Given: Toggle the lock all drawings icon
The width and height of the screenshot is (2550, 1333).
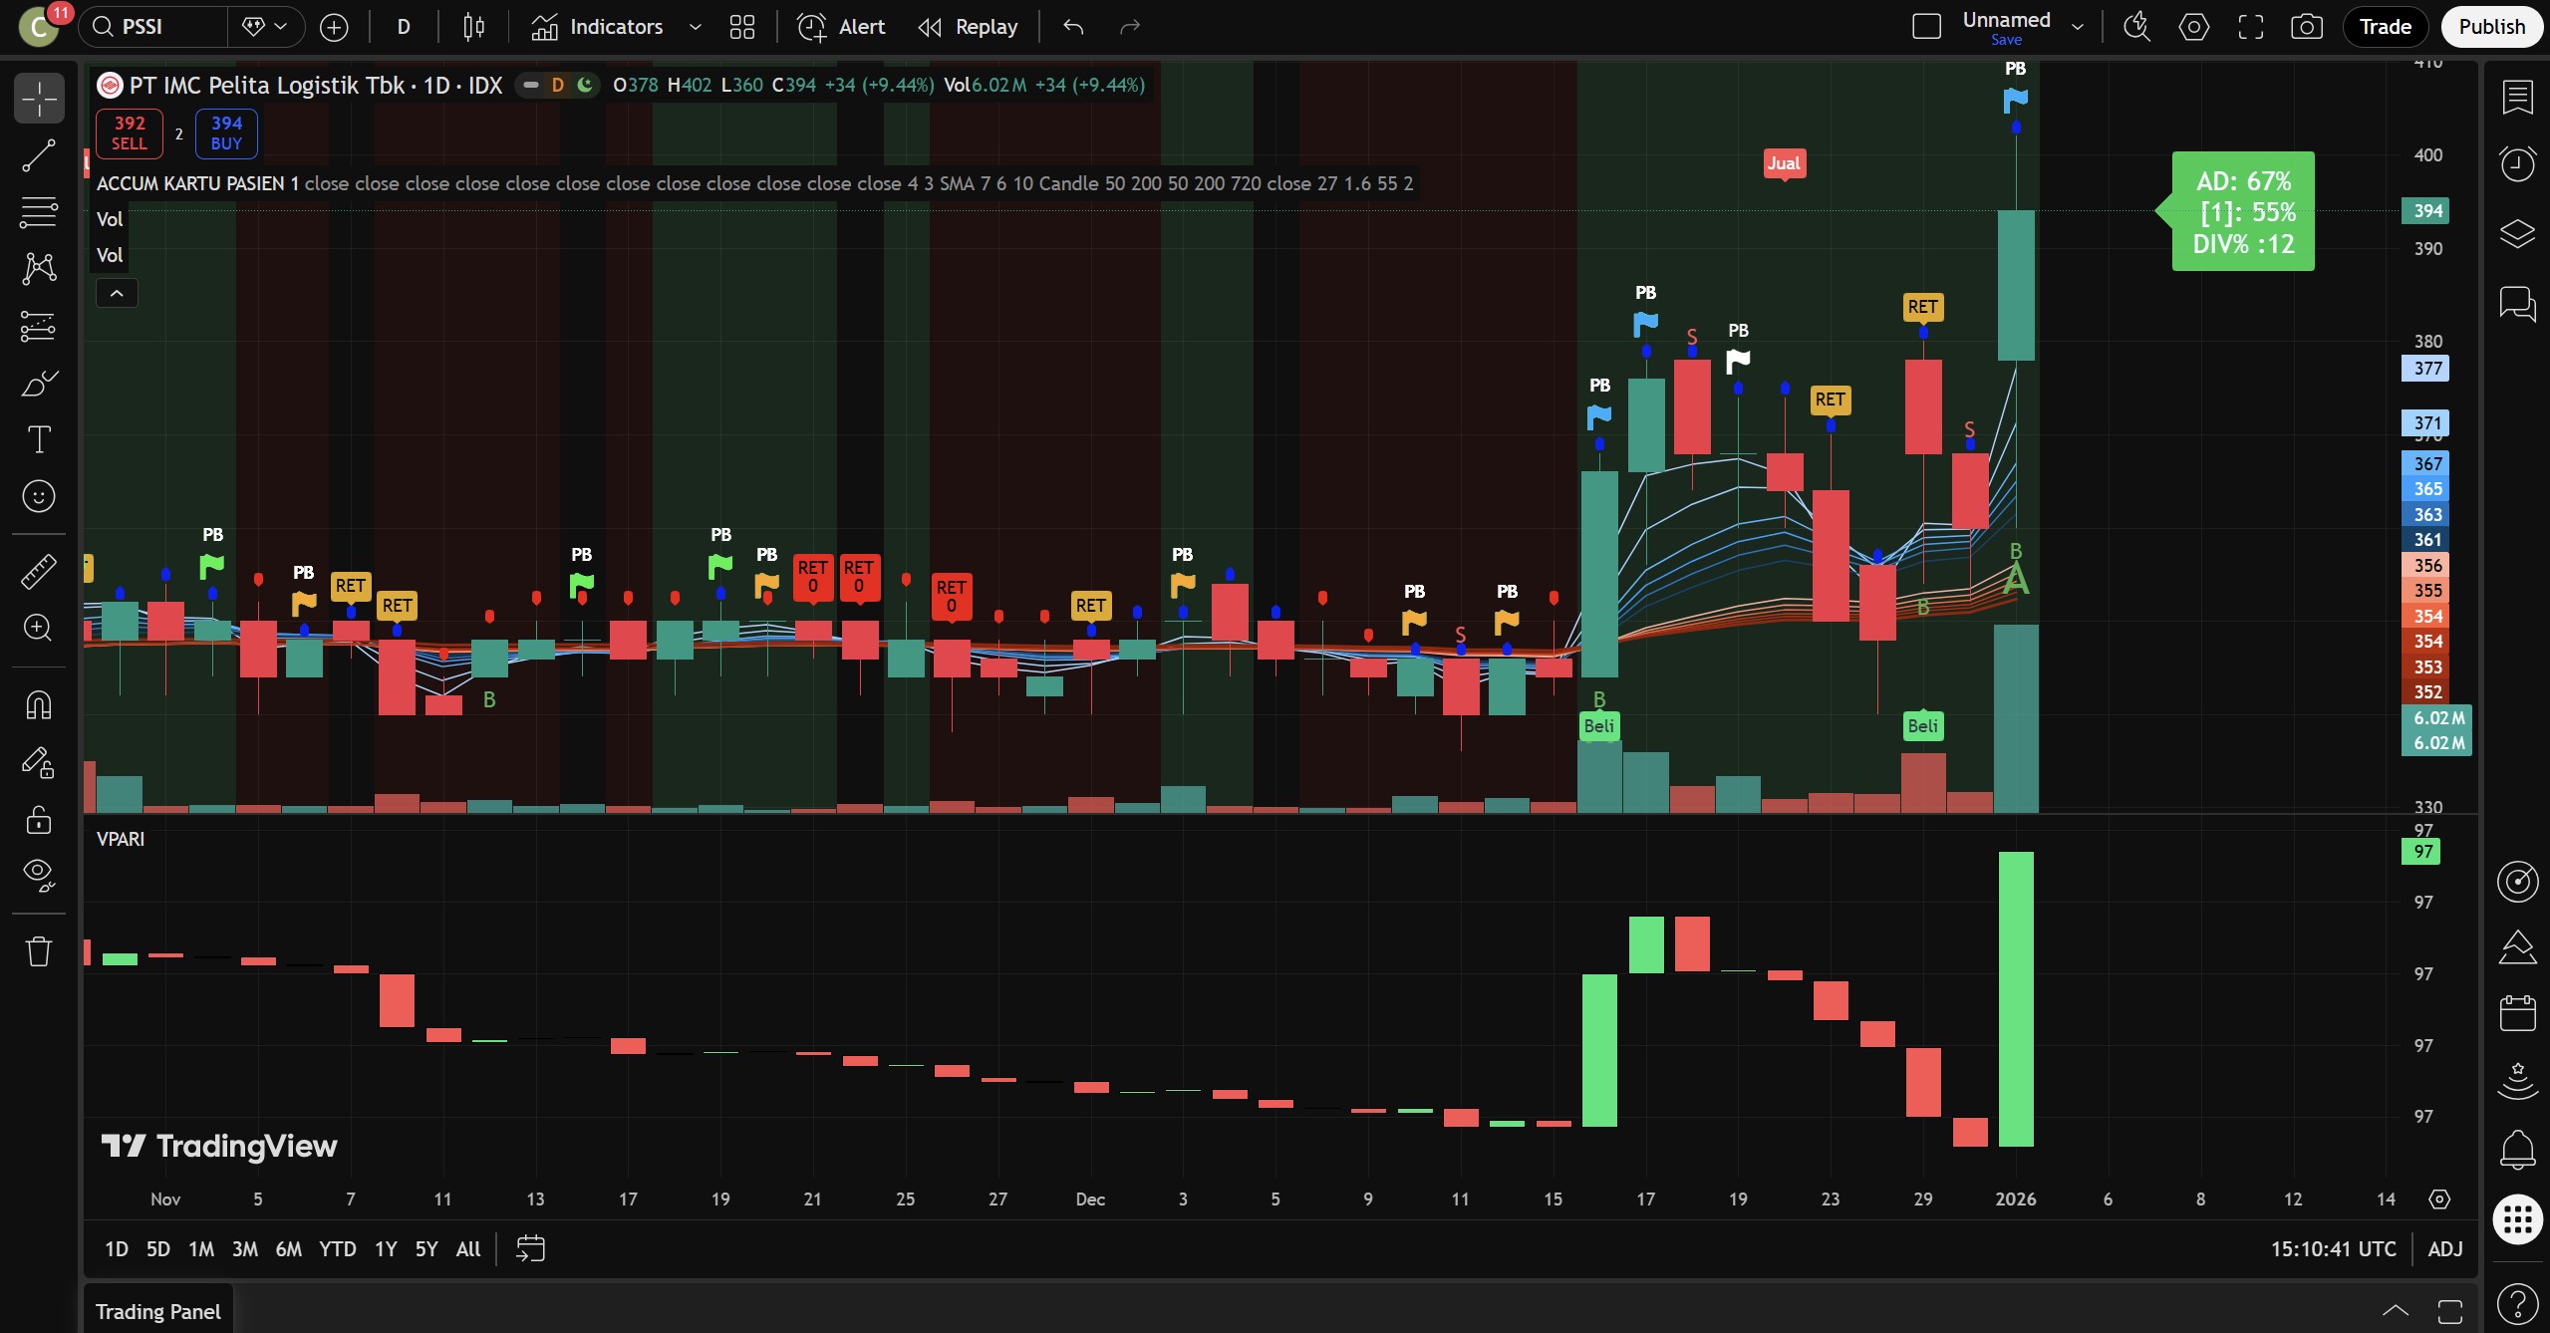Looking at the screenshot, I should 39,820.
